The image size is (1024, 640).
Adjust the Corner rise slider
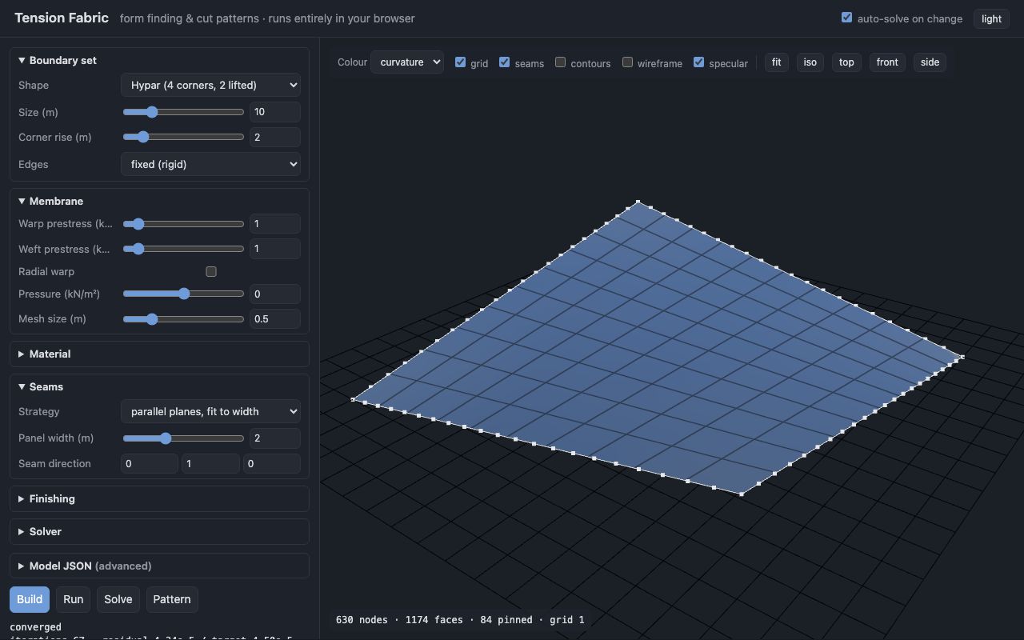[x=183, y=137]
